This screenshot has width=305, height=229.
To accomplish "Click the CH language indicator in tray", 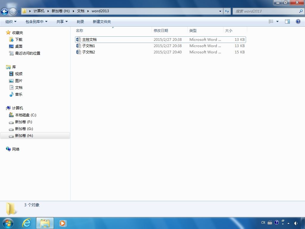I will coord(263,222).
